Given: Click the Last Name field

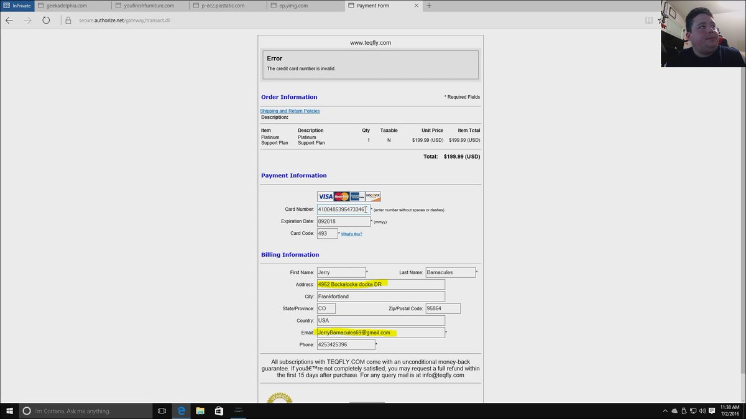Looking at the screenshot, I should [x=451, y=272].
